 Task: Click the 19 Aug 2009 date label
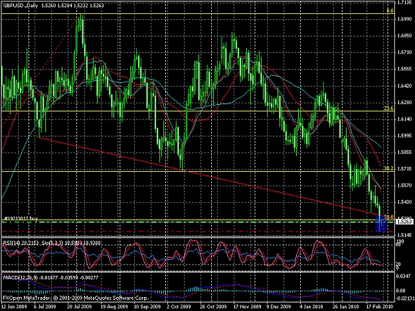coord(114,306)
